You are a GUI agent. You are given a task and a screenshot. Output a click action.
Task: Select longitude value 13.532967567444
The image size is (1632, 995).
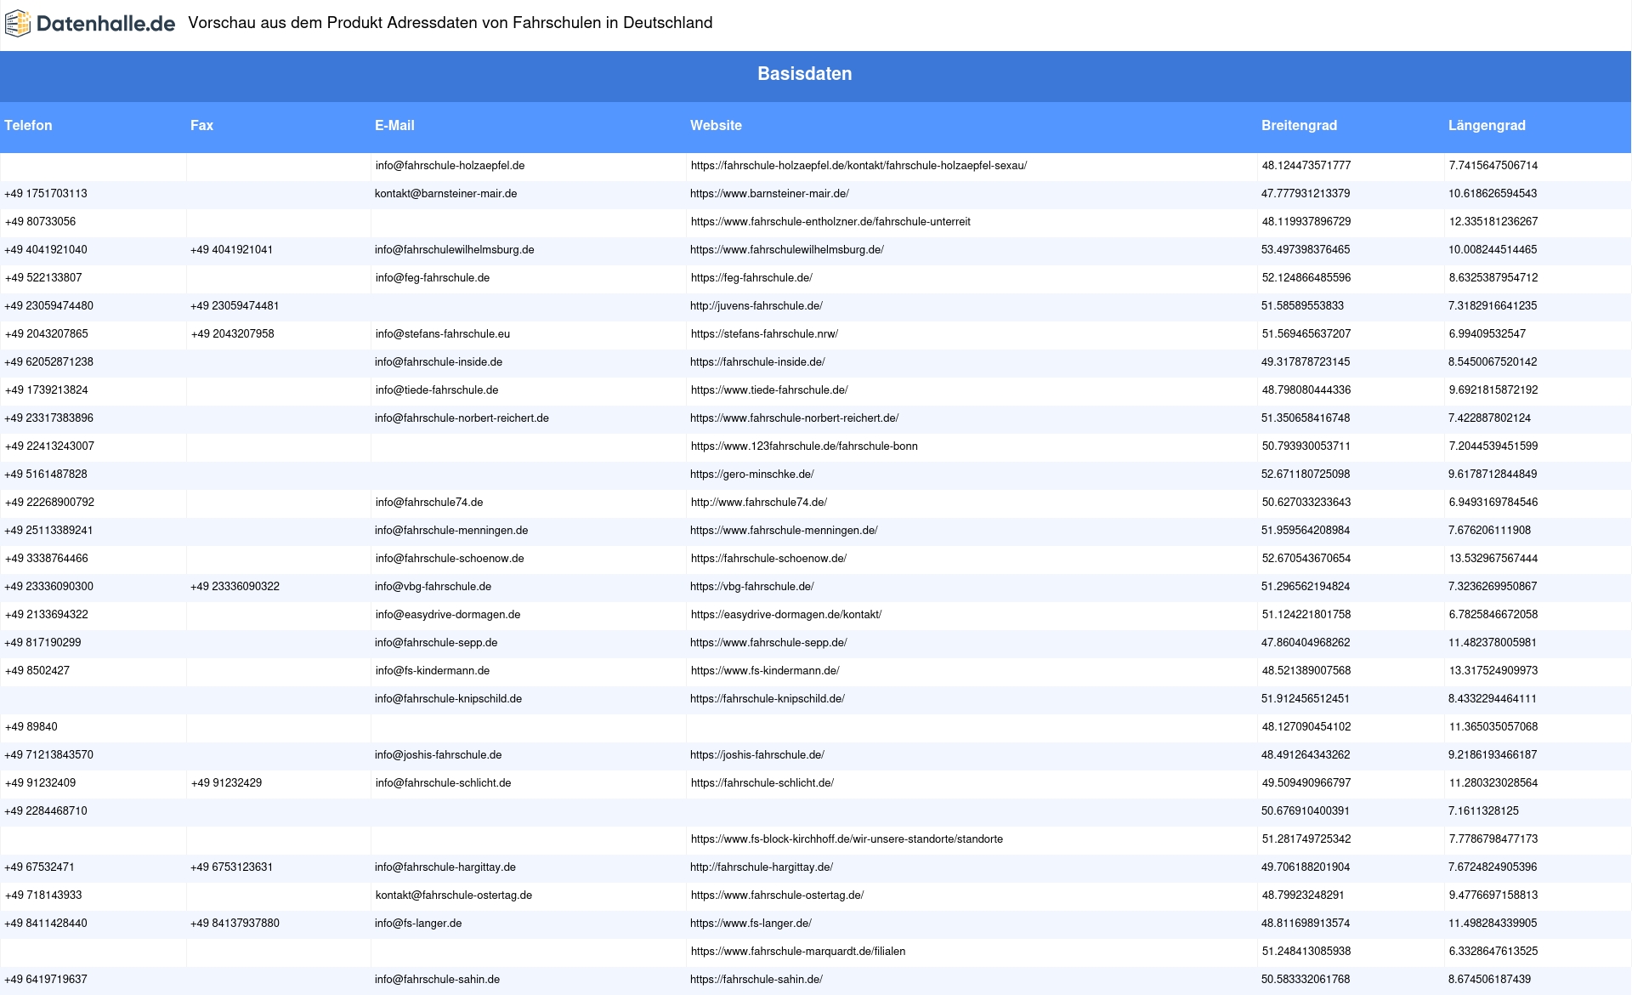point(1493,559)
